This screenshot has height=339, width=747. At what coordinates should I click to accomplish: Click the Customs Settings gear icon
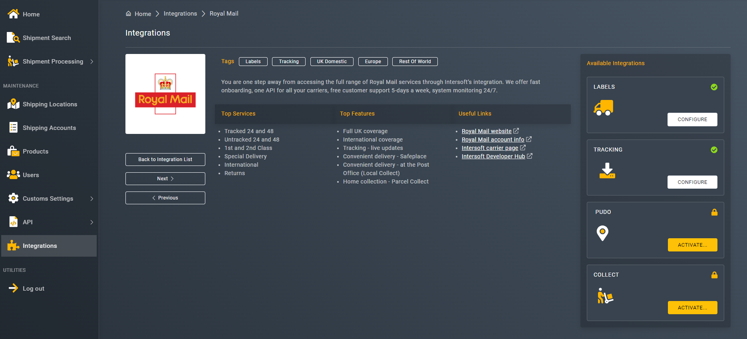(x=13, y=198)
